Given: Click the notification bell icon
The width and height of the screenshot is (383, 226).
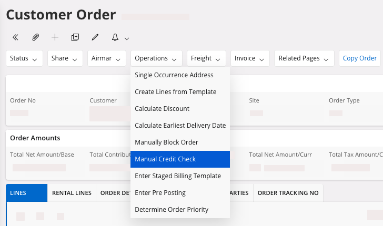Looking at the screenshot, I should click(115, 37).
